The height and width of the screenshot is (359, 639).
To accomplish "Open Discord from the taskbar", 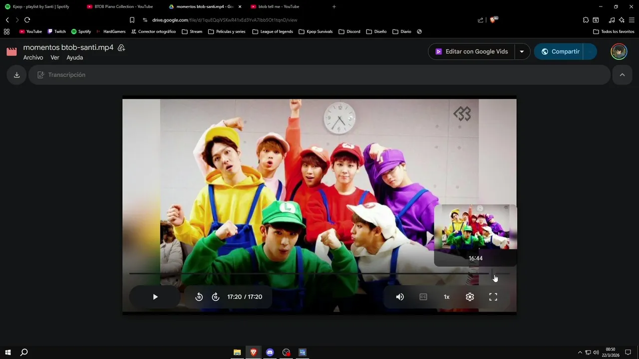I will [270, 352].
